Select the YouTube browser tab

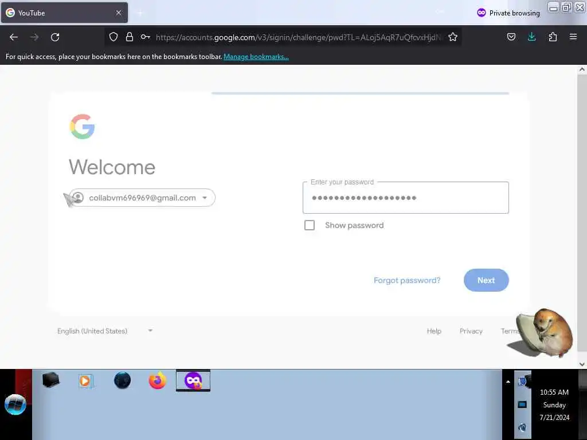click(x=64, y=13)
